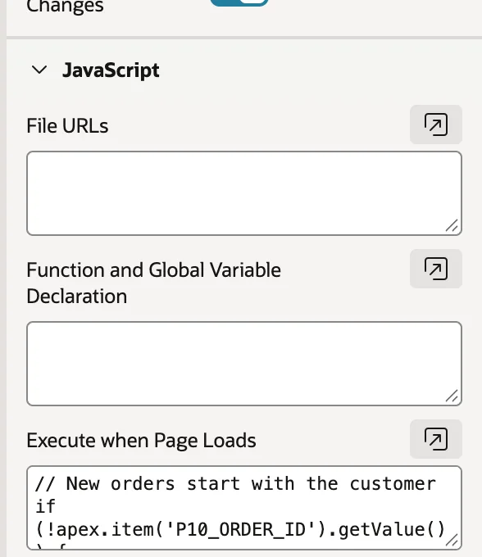Click the JavaScript section heading

pos(111,70)
